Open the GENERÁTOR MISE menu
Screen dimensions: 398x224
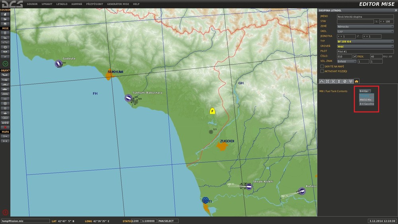118,4
